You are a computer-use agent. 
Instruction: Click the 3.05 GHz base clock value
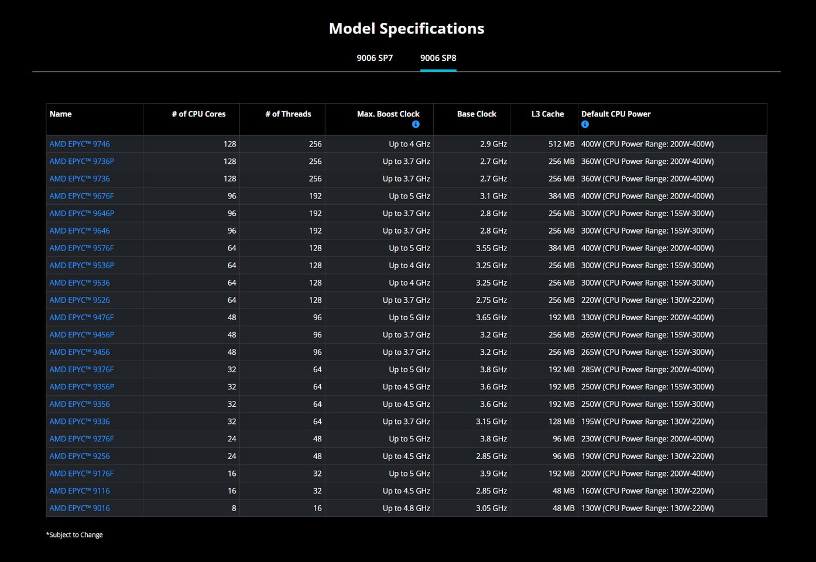492,508
